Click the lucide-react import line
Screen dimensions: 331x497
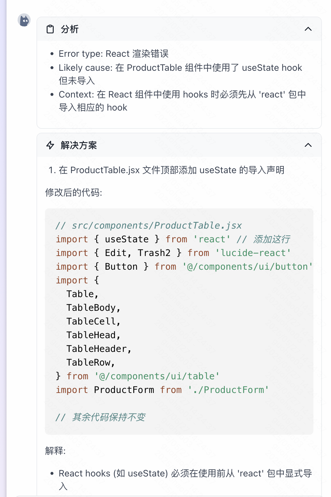173,253
